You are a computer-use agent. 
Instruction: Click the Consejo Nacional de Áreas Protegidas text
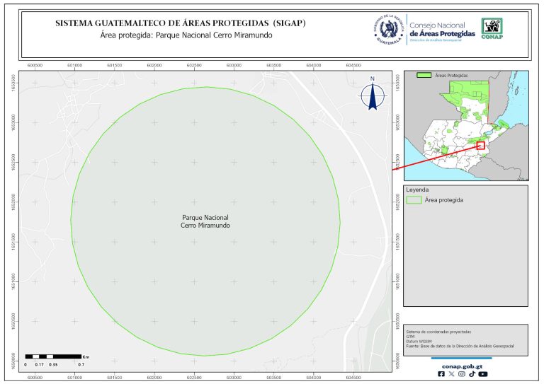443,28
